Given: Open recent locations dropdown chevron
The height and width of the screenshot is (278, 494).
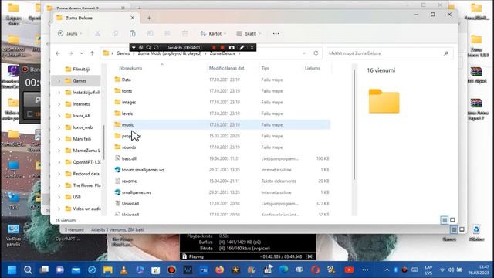Looking at the screenshot, I should click(x=82, y=53).
